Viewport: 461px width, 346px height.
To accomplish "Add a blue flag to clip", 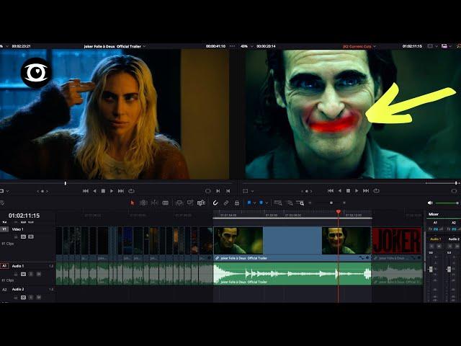I will tap(249, 203).
